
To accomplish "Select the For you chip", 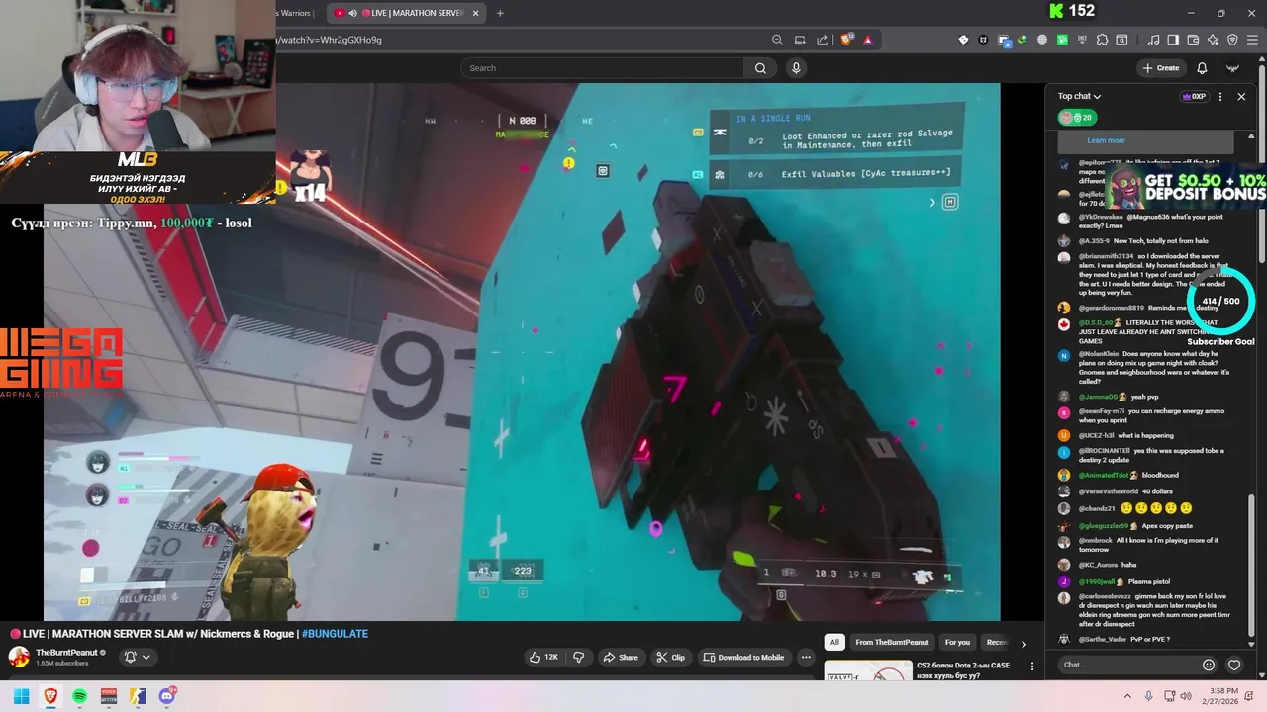I will (x=957, y=642).
